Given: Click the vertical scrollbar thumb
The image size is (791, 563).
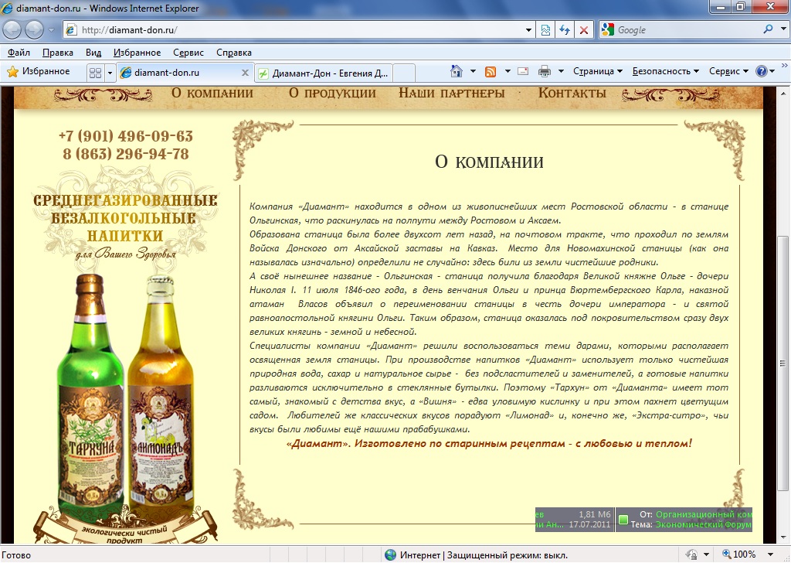Looking at the screenshot, I should 783,363.
